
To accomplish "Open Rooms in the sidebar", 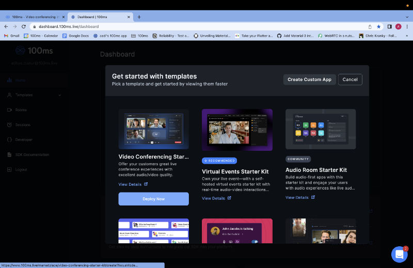I will tap(34, 110).
